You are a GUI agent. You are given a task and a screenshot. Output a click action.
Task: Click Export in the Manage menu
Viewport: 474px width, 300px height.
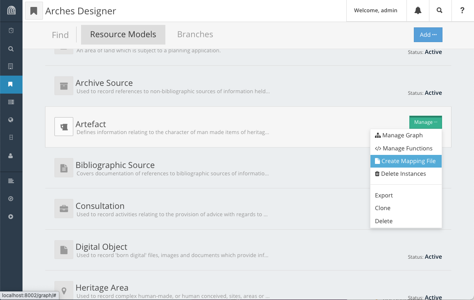tap(384, 195)
